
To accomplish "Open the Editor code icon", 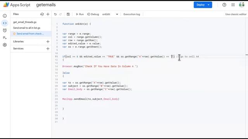I will [5, 23].
